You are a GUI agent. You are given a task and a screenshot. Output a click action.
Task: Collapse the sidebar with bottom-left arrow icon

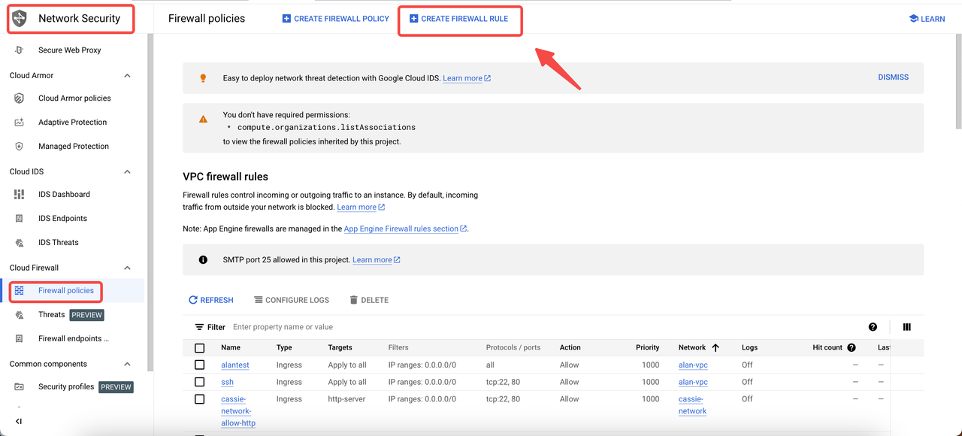coord(19,421)
